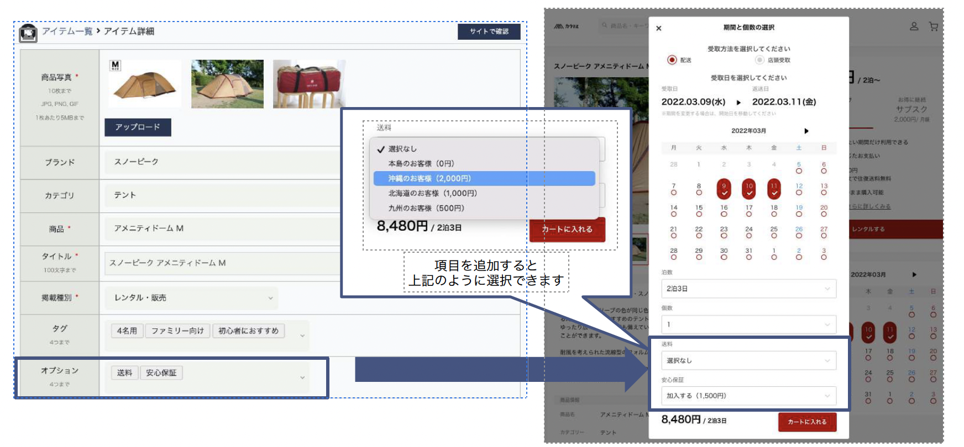The height and width of the screenshot is (447, 964).
Task: Select the 店頭受取 store pickup radio button
Action: pyautogui.click(x=759, y=60)
